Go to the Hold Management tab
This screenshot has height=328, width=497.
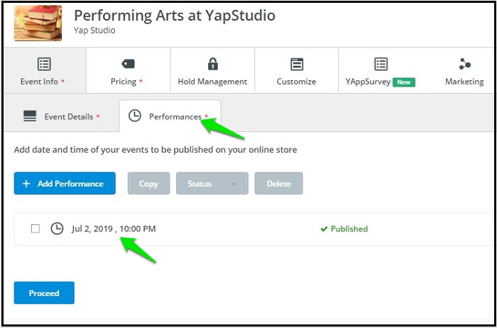click(x=212, y=70)
